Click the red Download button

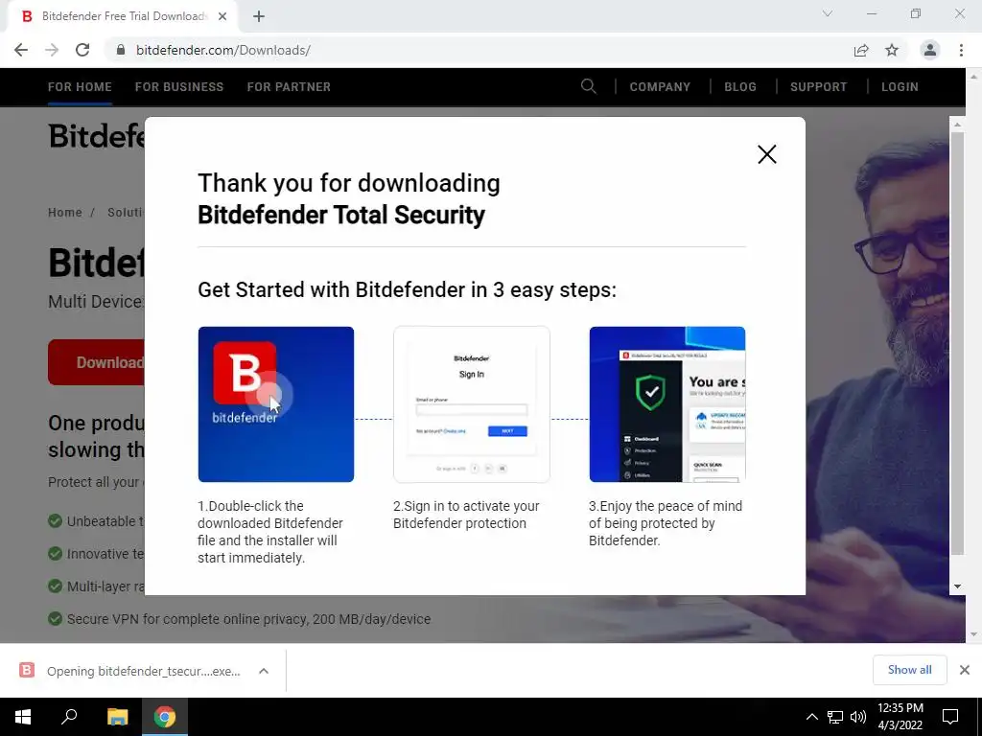(97, 362)
